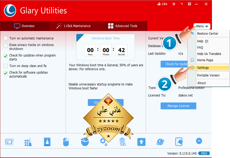230x158 pixels.
Task: Minimize the Glary Utilities window
Action: tap(196, 4)
